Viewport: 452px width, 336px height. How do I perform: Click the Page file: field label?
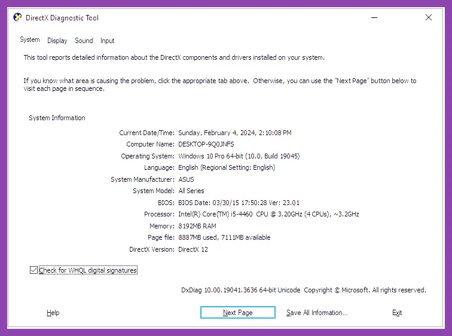point(161,237)
